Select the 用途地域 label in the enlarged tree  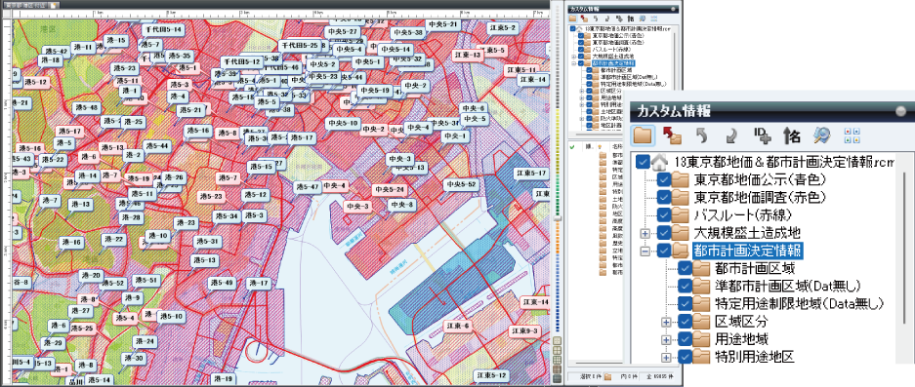click(x=741, y=339)
